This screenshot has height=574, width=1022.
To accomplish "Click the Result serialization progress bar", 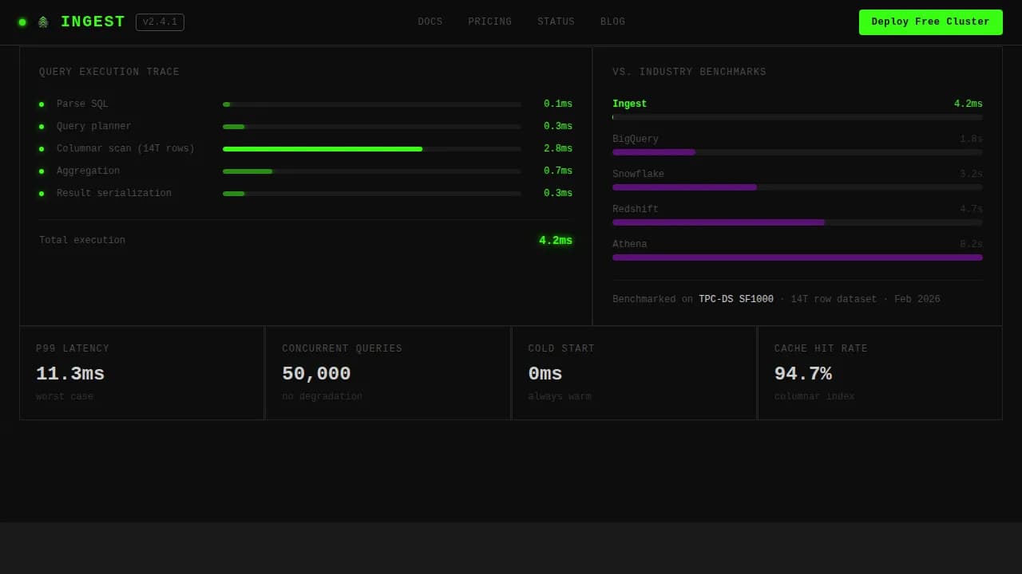I will coord(372,194).
